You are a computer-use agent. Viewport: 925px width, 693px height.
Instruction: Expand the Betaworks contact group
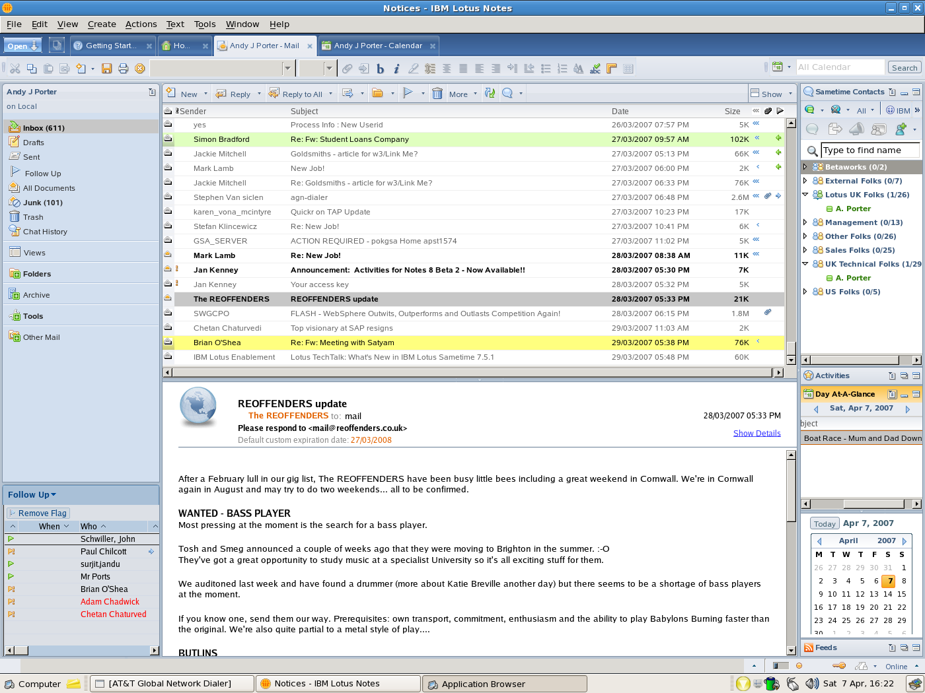[x=805, y=167]
